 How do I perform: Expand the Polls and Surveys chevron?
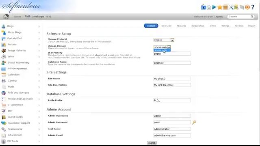(x=39, y=93)
